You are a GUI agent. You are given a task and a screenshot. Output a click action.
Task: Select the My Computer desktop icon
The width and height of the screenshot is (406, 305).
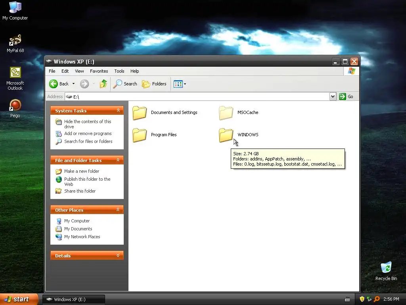tap(15, 11)
